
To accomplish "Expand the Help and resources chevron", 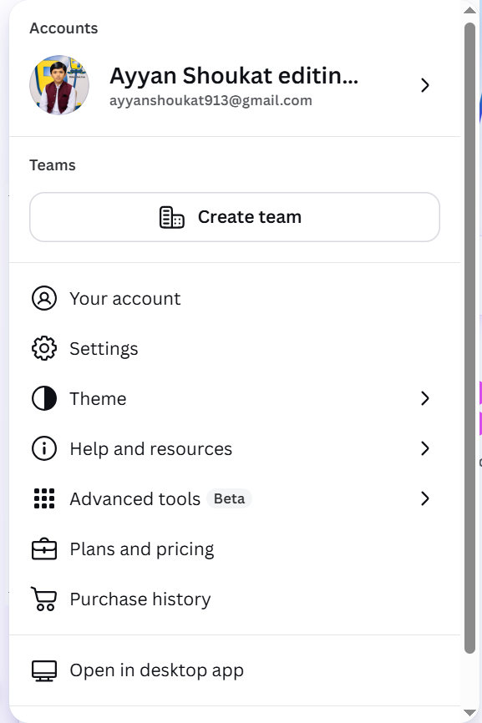I will 425,448.
